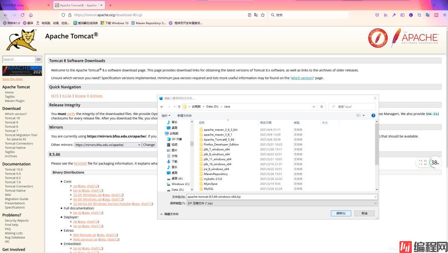Viewport: 448px width, 253px height.
Task: Open the 组织 dropdown menu
Action: tap(166, 116)
